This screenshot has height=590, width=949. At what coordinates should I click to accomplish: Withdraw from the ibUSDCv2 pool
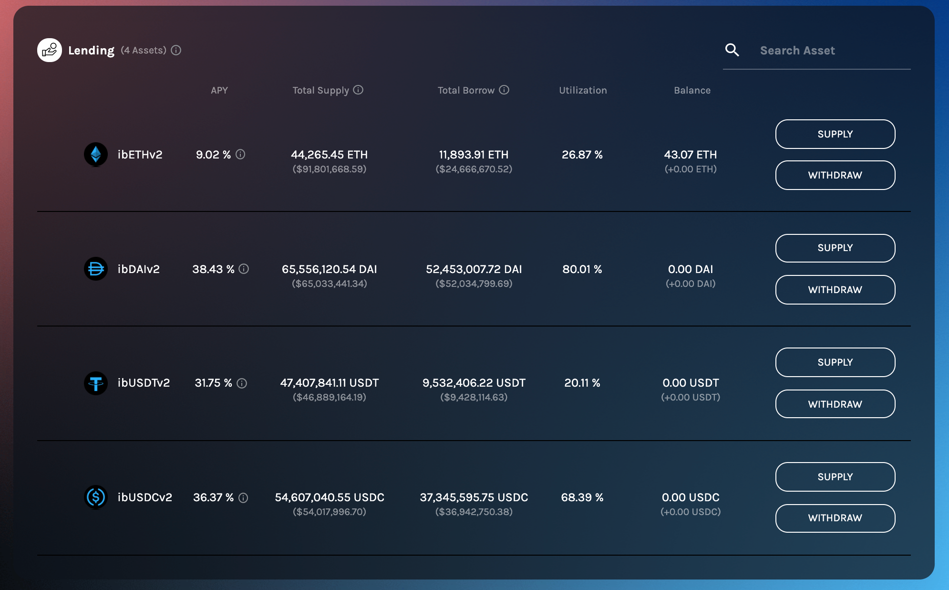(x=835, y=518)
